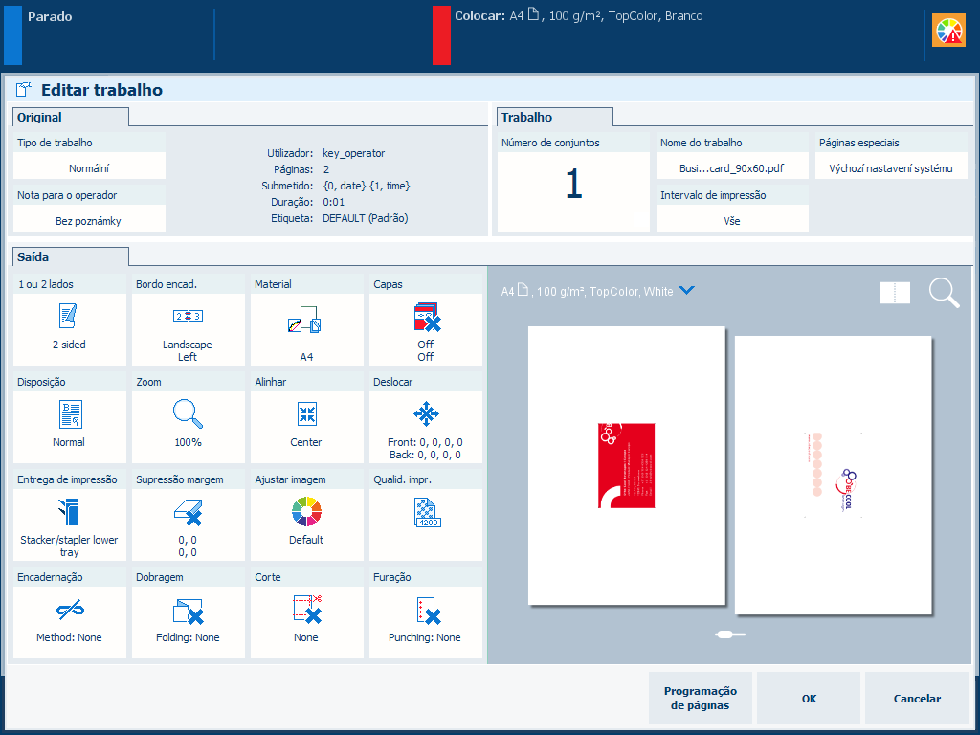Click the Submetido date time value
The height and width of the screenshot is (735, 980).
pyautogui.click(x=367, y=186)
